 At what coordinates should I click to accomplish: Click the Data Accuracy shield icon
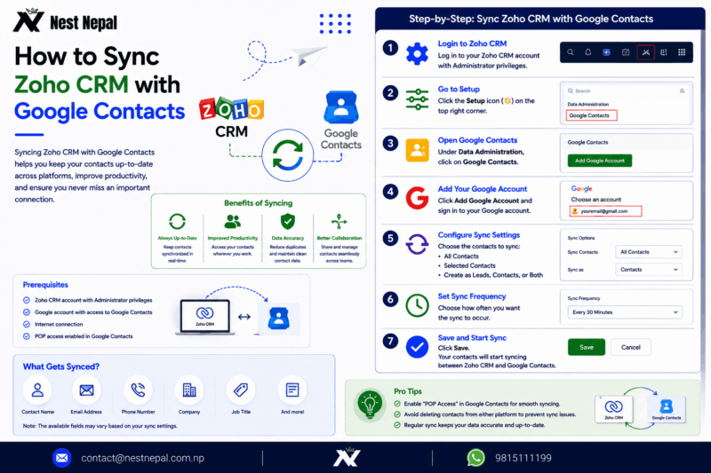click(x=287, y=221)
